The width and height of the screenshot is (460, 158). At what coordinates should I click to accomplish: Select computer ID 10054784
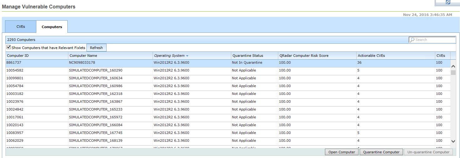coord(15,86)
